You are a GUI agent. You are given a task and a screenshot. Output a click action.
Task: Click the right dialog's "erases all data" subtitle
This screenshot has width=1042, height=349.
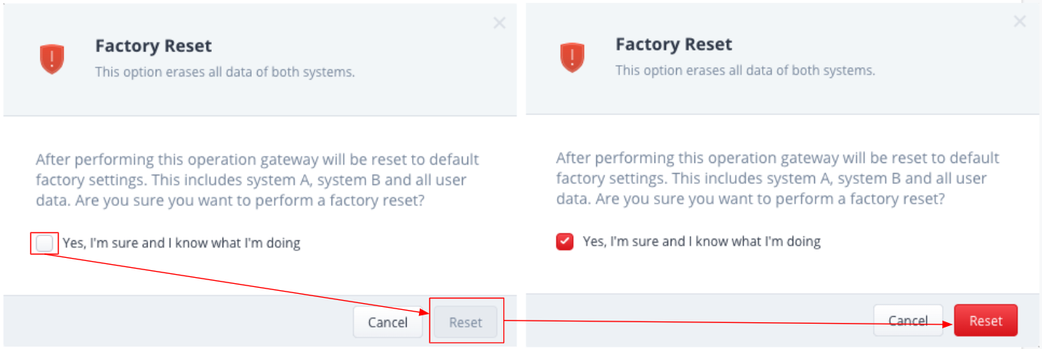coord(745,70)
